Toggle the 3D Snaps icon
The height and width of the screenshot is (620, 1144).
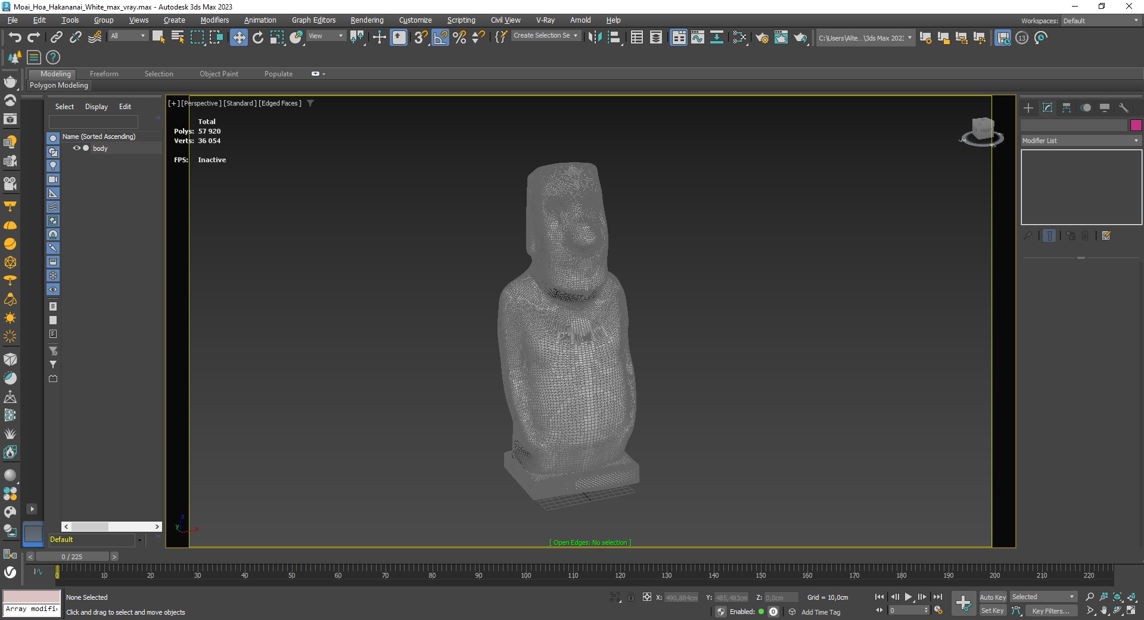(x=421, y=38)
